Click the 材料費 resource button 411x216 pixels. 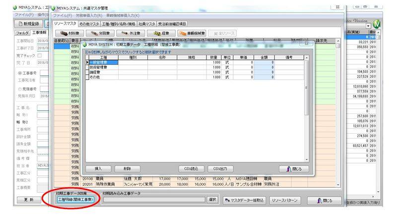[69, 33]
